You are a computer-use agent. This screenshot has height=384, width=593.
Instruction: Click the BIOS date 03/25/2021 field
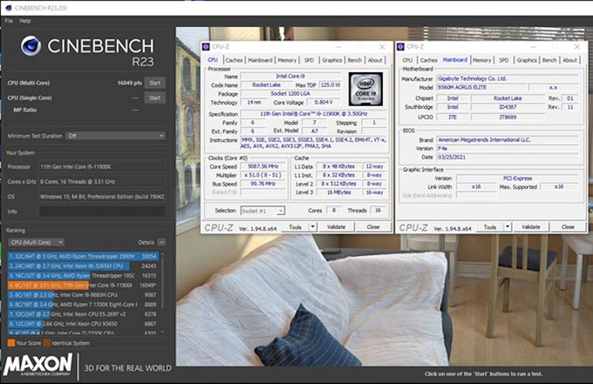click(x=508, y=158)
